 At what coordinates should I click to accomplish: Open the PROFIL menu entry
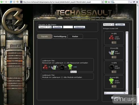15,86
